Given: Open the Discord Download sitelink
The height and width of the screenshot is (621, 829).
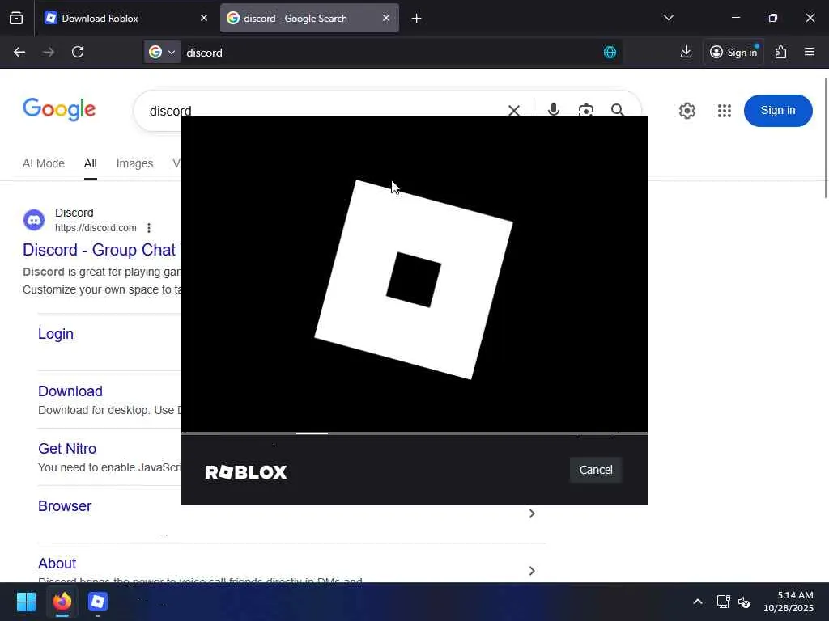Looking at the screenshot, I should [x=70, y=391].
